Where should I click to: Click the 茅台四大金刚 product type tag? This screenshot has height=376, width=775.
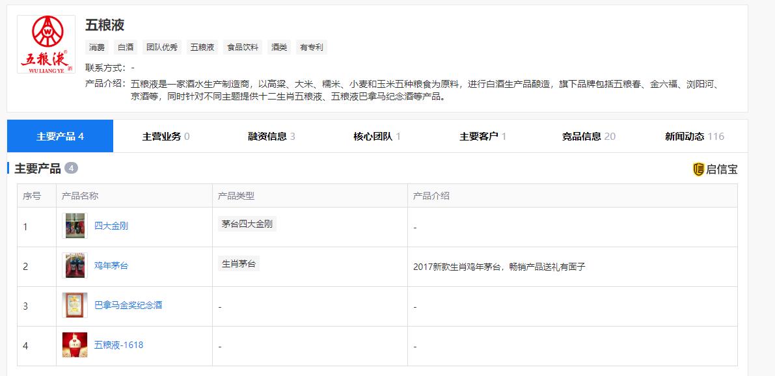[x=247, y=224]
